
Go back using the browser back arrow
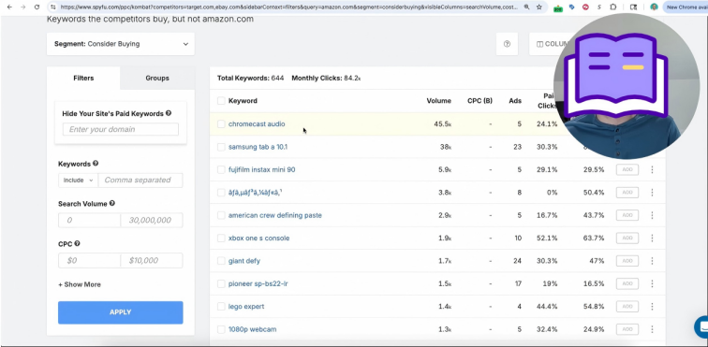tap(9, 7)
